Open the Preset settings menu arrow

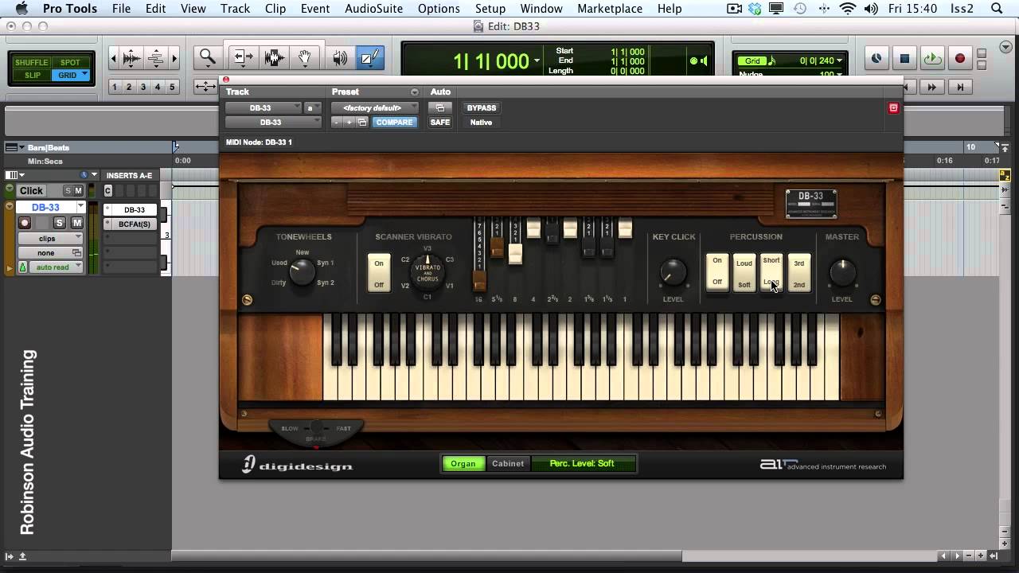(414, 92)
